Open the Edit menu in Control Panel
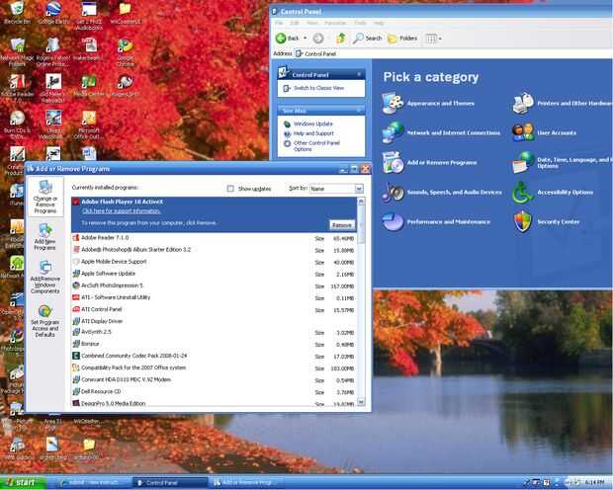 [x=294, y=23]
